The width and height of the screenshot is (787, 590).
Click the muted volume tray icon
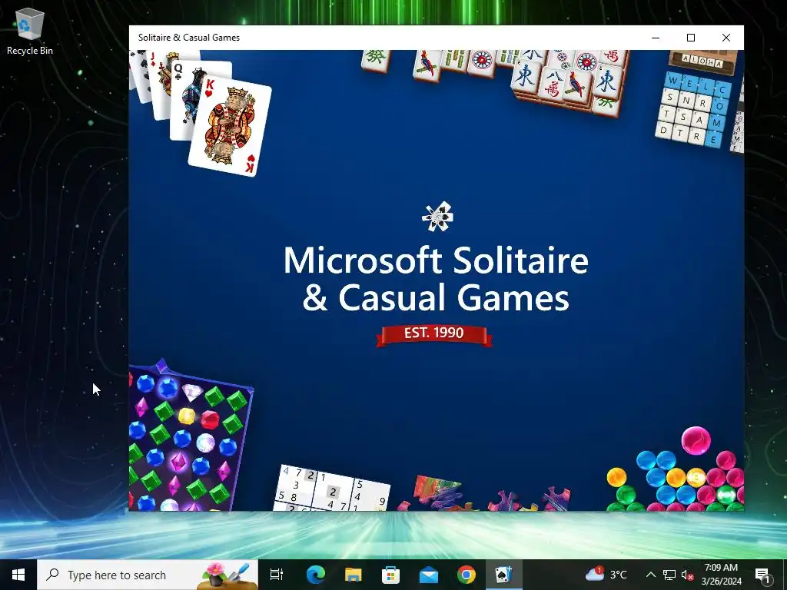point(688,575)
